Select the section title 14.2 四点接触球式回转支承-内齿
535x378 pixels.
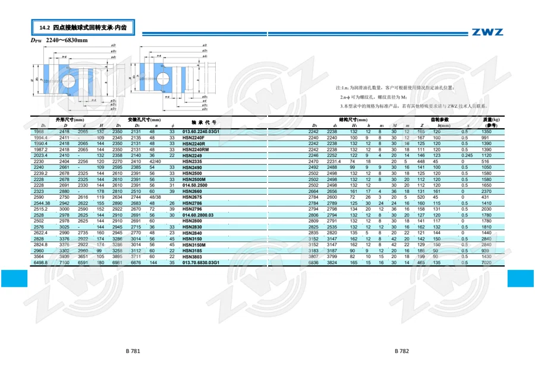point(83,27)
